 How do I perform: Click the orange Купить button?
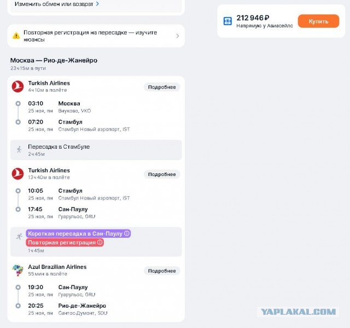tap(318, 21)
